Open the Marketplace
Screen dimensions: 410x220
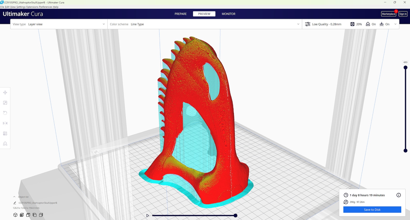pyautogui.click(x=389, y=14)
